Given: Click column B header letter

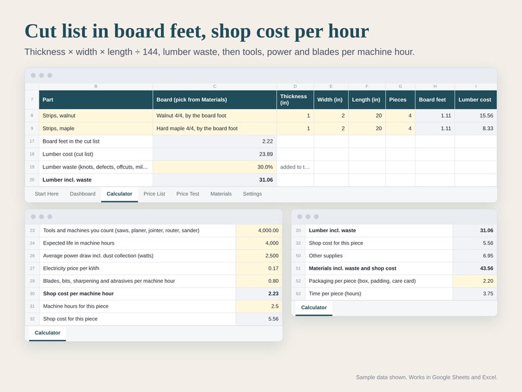Looking at the screenshot, I should 96,86.
